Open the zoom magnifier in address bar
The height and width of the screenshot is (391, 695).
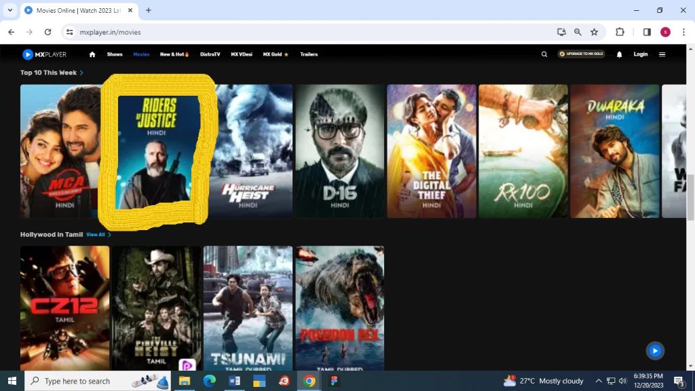[x=578, y=32]
